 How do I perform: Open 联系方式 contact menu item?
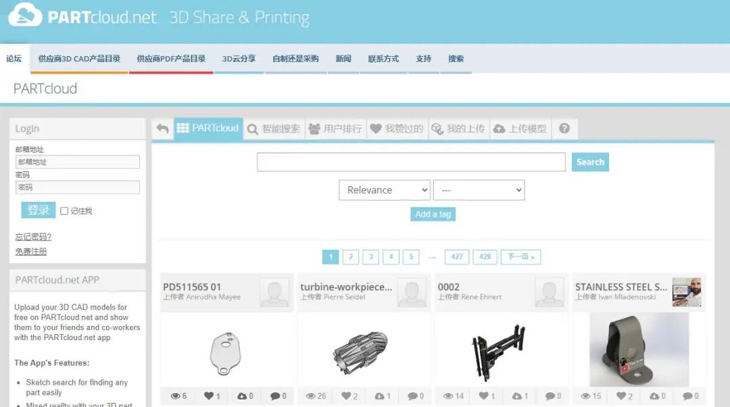click(x=383, y=59)
